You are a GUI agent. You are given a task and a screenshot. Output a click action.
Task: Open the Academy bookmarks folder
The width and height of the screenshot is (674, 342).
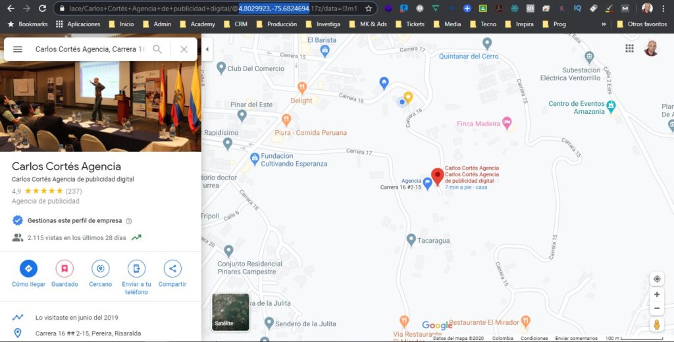pyautogui.click(x=197, y=24)
